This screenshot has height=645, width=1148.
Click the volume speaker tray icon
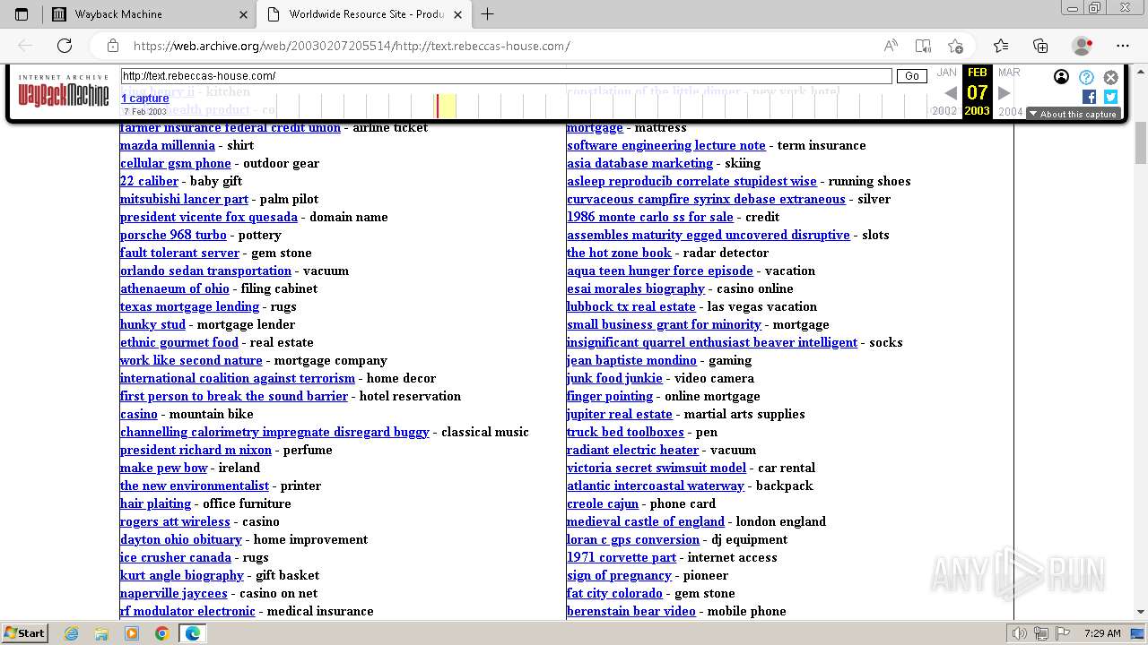[x=1019, y=633]
